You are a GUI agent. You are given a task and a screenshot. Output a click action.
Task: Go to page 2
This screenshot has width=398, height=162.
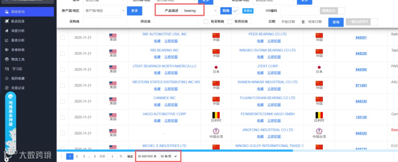point(77,156)
